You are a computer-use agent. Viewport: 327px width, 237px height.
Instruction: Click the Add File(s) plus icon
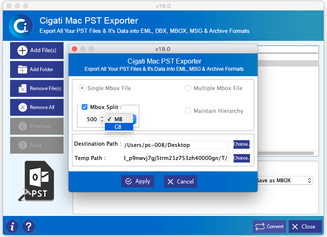point(22,51)
